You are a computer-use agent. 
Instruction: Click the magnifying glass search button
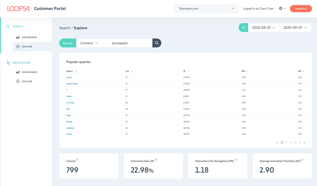pos(157,43)
